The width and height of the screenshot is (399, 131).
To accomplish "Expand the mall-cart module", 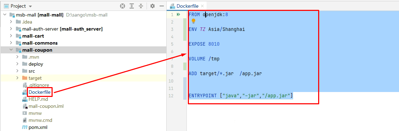I will tap(11, 36).
